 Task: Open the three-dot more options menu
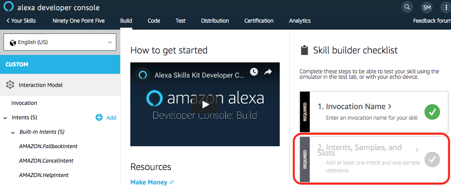coord(446,7)
